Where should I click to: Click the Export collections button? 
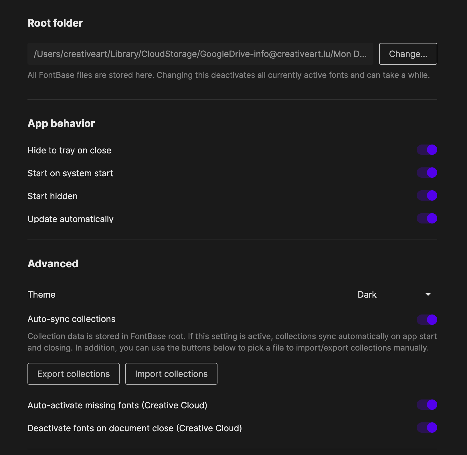click(74, 374)
